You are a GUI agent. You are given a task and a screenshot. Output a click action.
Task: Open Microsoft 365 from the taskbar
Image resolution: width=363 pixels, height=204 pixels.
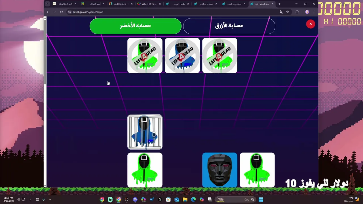pos(143,199)
